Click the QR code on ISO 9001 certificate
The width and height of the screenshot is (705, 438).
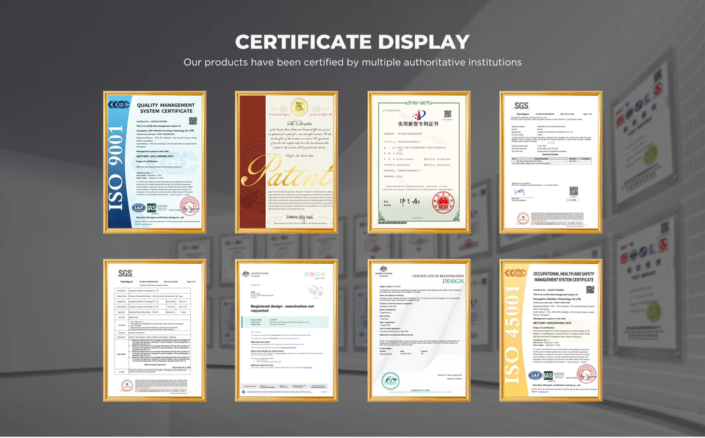coord(193,121)
